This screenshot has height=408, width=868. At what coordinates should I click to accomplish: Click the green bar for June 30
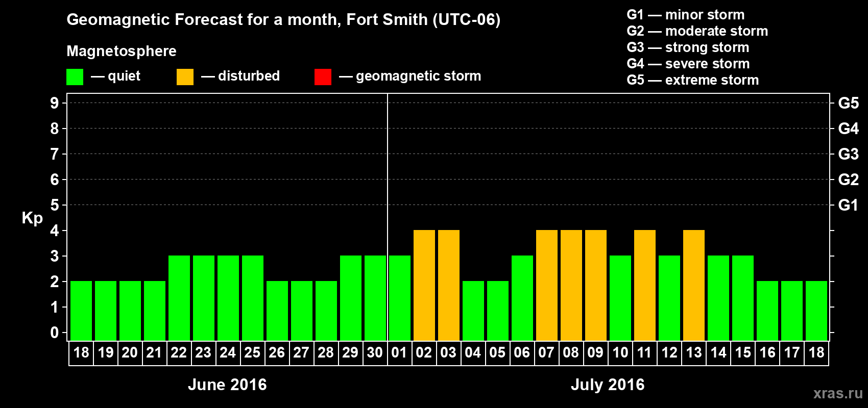pyautogui.click(x=375, y=298)
